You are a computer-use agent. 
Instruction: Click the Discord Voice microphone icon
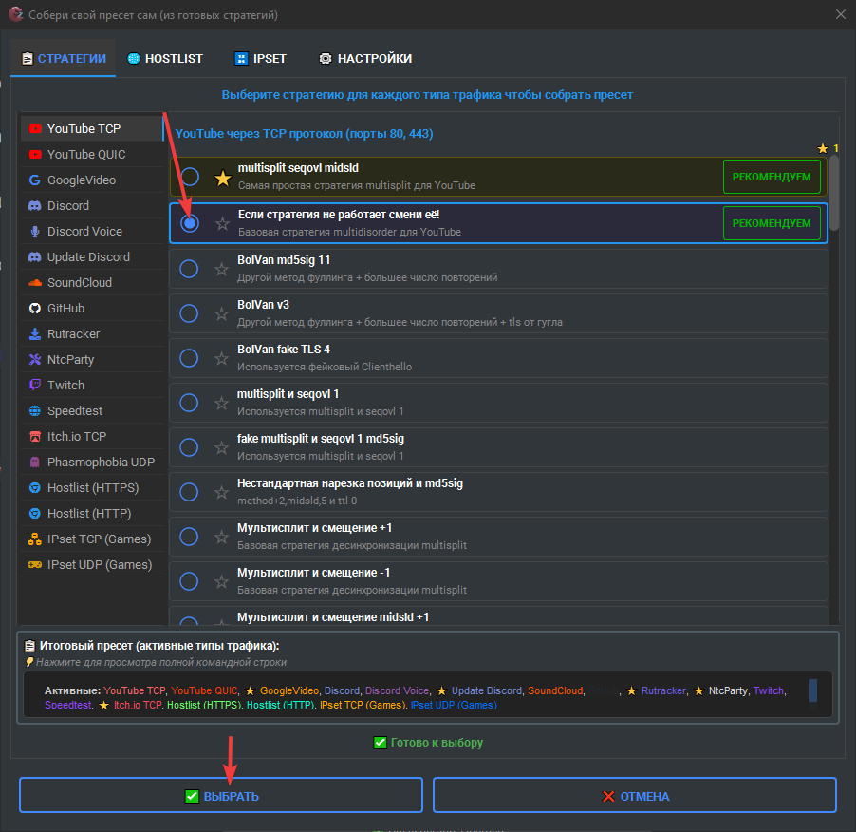[x=35, y=232]
